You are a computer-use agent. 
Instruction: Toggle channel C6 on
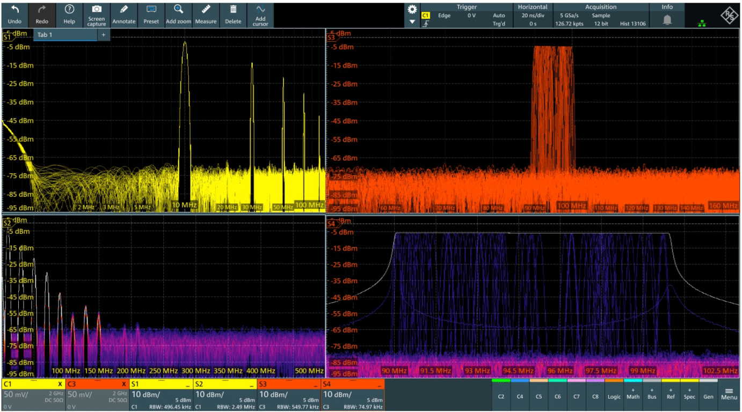557,394
